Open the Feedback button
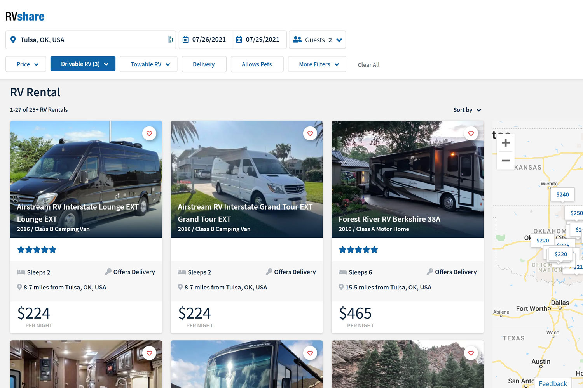583x388 pixels. click(x=553, y=383)
